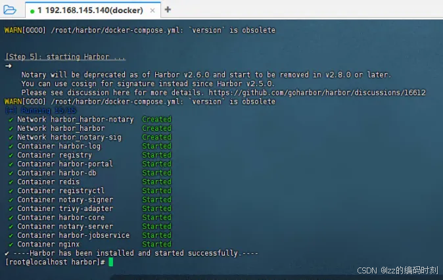Click the green connection status dot

pos(32,11)
